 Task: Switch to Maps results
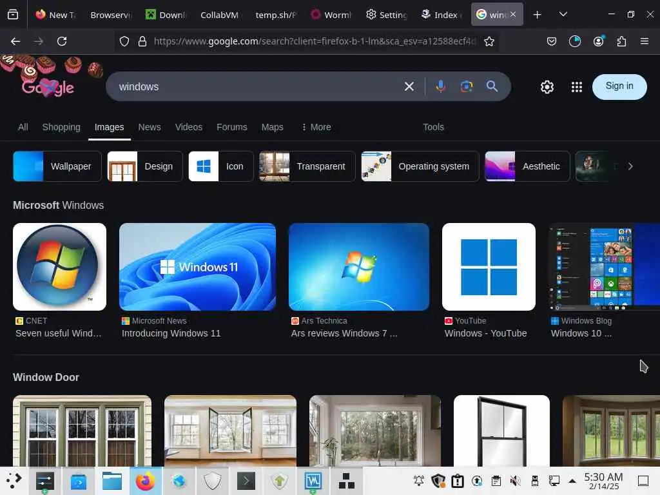[273, 127]
